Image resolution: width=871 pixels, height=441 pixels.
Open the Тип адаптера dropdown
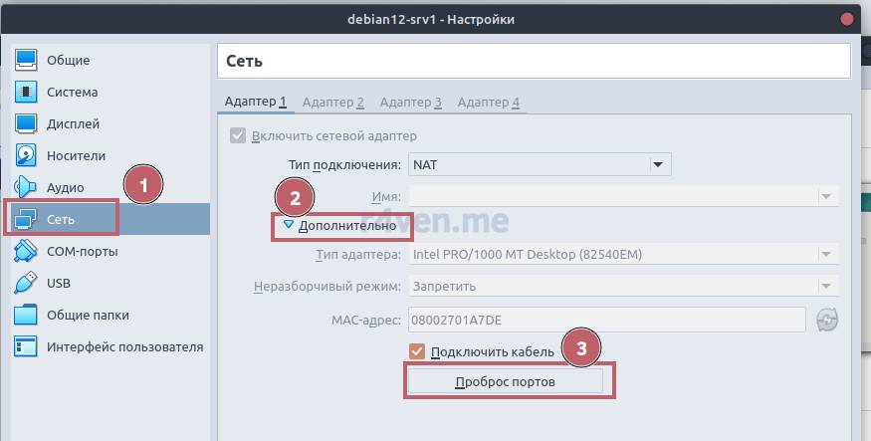coord(624,255)
